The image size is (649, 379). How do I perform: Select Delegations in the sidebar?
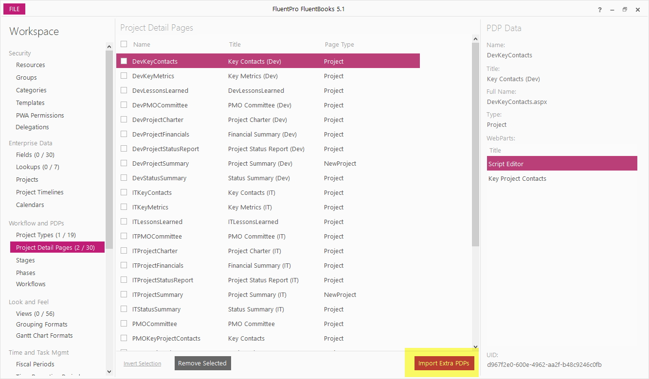(x=32, y=127)
